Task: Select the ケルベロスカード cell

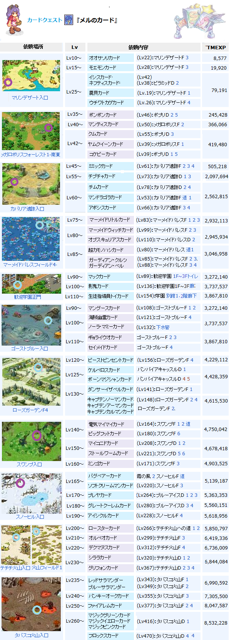Action: [110, 370]
